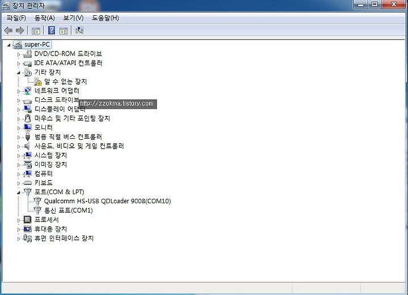Screen dimensions: 408x295
Task: Expand the 모니터 category arrow
Action: click(19, 128)
